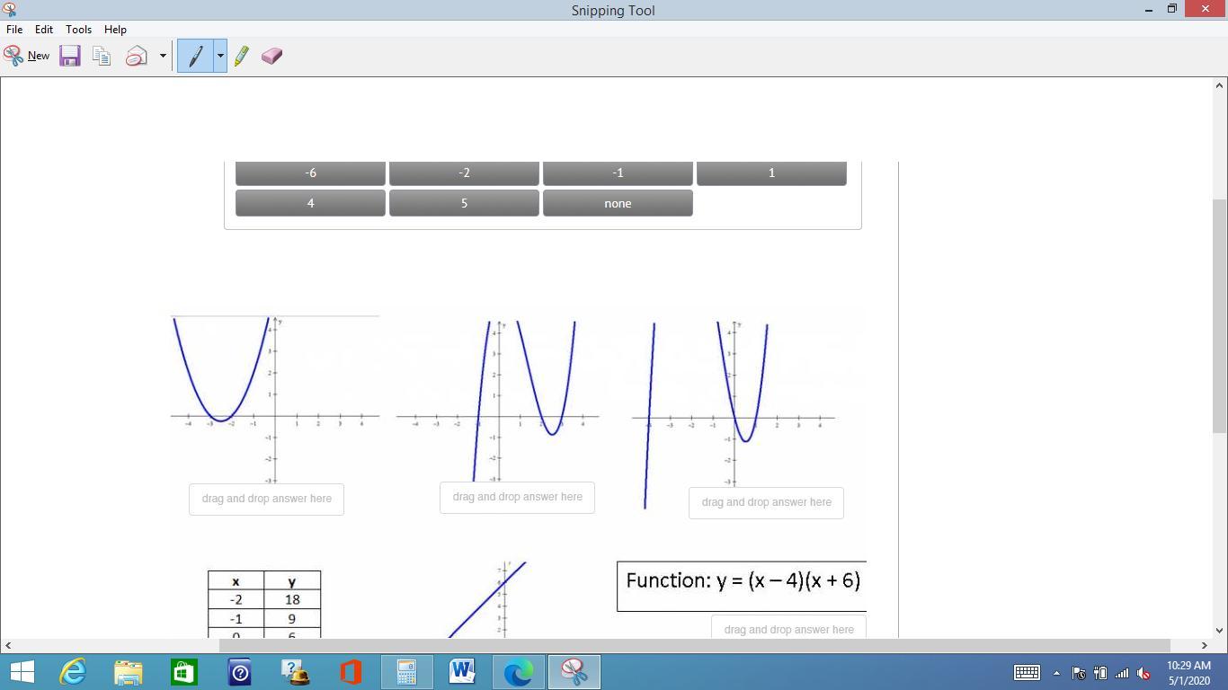Viewport: 1228px width, 690px height.
Task: Click the answer box under the middle graph
Action: (x=517, y=497)
